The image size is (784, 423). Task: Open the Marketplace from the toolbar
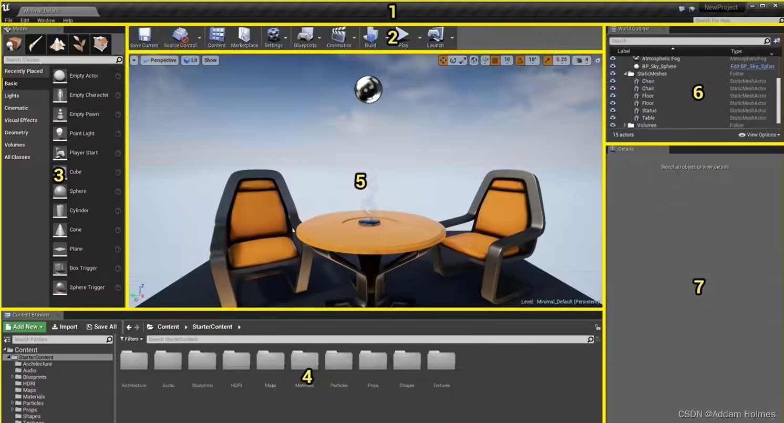click(244, 38)
